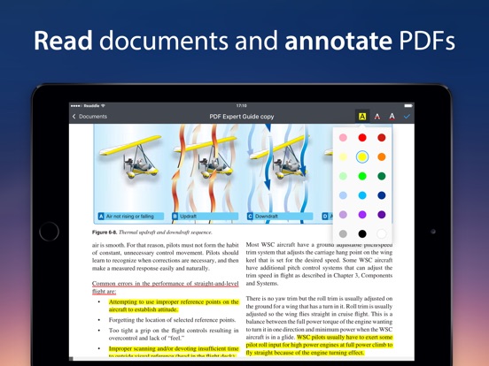Image resolution: width=489 pixels, height=366 pixels.
Task: Tap the PDF Expert Guide copy title
Action: [x=242, y=117]
